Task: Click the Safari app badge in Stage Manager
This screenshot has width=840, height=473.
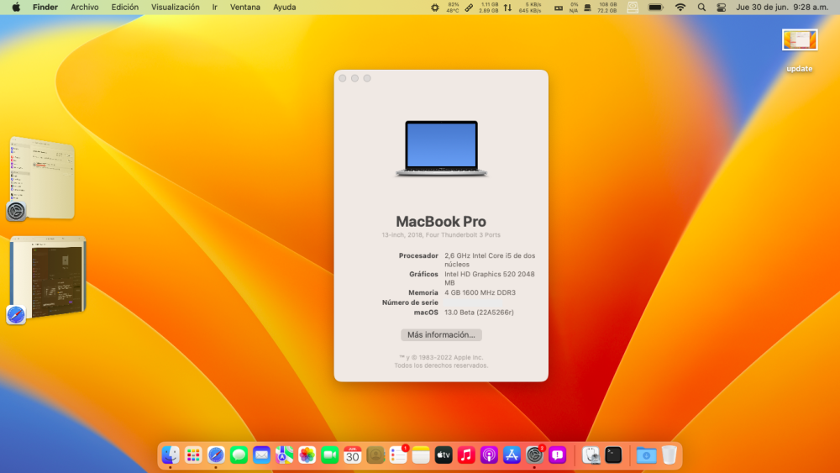Action: [16, 314]
